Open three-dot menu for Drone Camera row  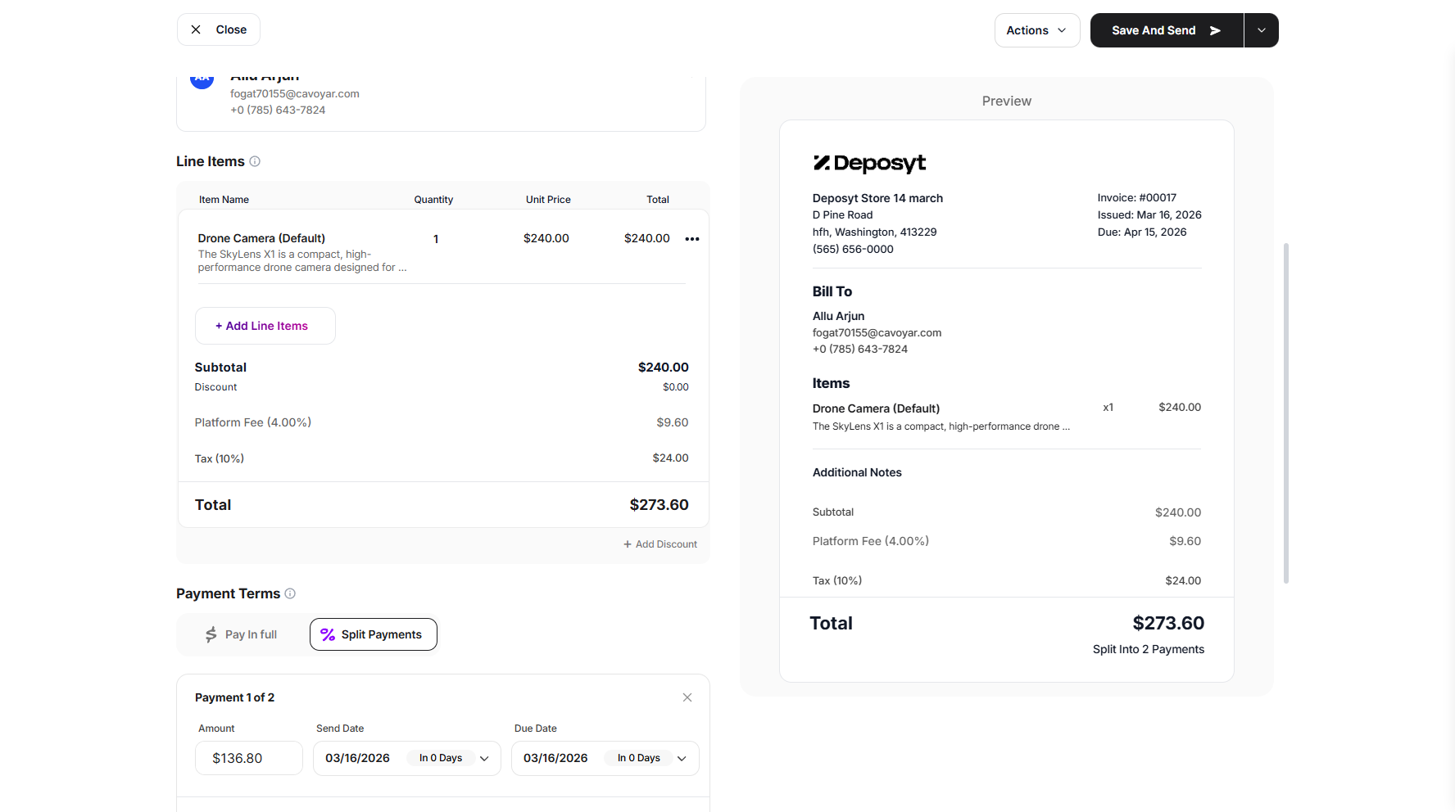coord(692,239)
